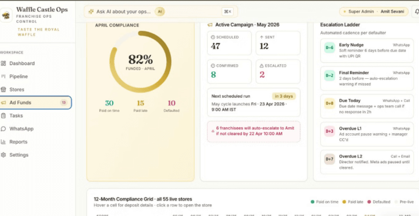
Task: Open the Dashboard menu item
Action: pos(36,63)
